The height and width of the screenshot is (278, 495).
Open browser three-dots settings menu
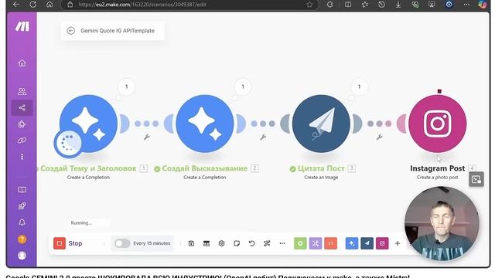coord(466,5)
